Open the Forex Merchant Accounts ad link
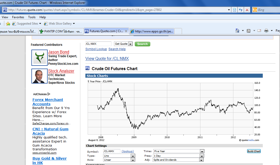Viewport: 280px width, 165px height. 48,102
